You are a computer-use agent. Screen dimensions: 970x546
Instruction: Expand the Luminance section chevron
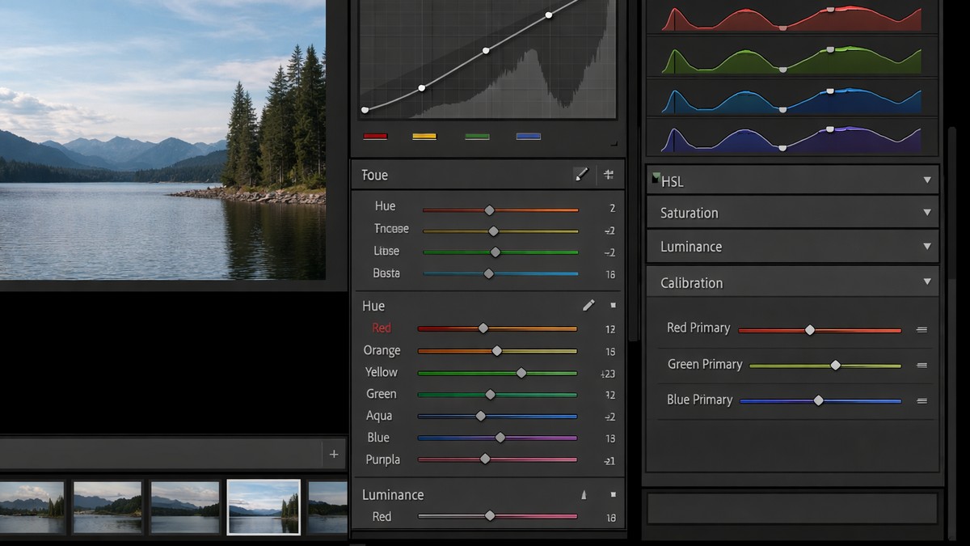(926, 246)
